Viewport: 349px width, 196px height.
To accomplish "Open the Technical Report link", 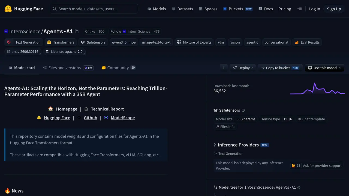I will pos(107,109).
